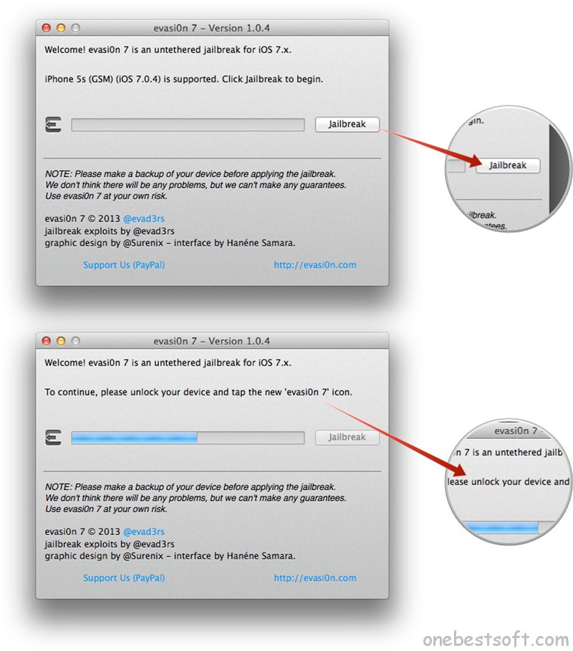Close the window asking to unlock your device
This screenshot has width=573, height=651.
(x=47, y=341)
